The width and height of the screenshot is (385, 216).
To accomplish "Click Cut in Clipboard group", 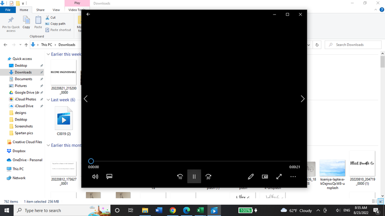I will [51, 17].
